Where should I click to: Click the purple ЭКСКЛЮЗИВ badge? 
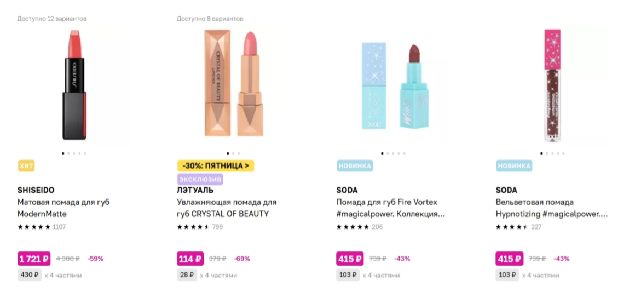tap(200, 180)
